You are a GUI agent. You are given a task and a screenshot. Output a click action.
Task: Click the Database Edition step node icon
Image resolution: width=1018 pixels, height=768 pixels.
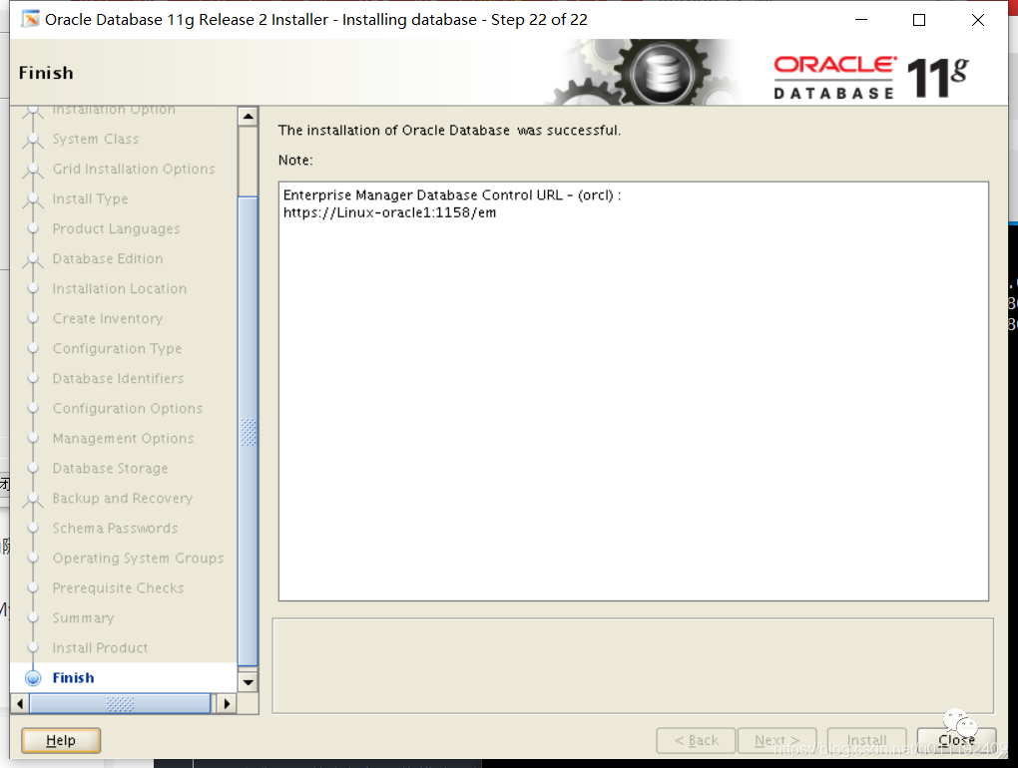click(x=33, y=259)
